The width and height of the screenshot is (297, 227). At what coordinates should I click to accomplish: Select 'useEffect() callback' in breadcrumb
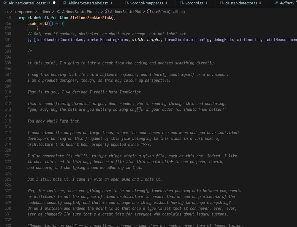click(x=169, y=12)
